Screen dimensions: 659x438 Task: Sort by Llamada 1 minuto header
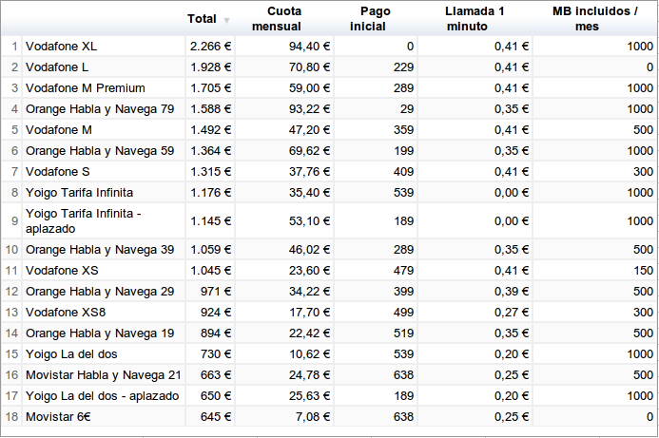tap(475, 19)
